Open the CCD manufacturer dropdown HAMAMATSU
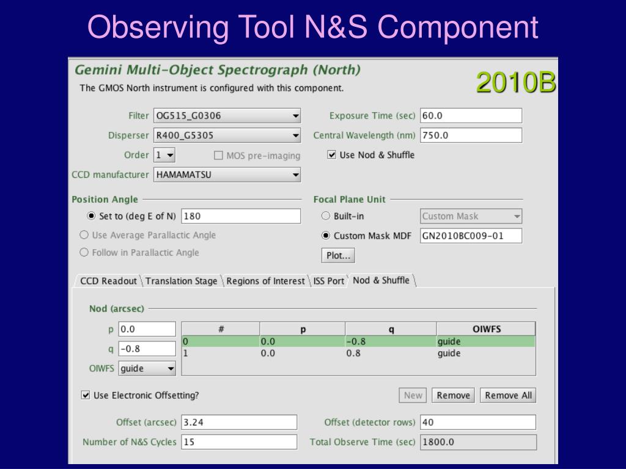Viewport: 626px width, 469px height. point(227,174)
